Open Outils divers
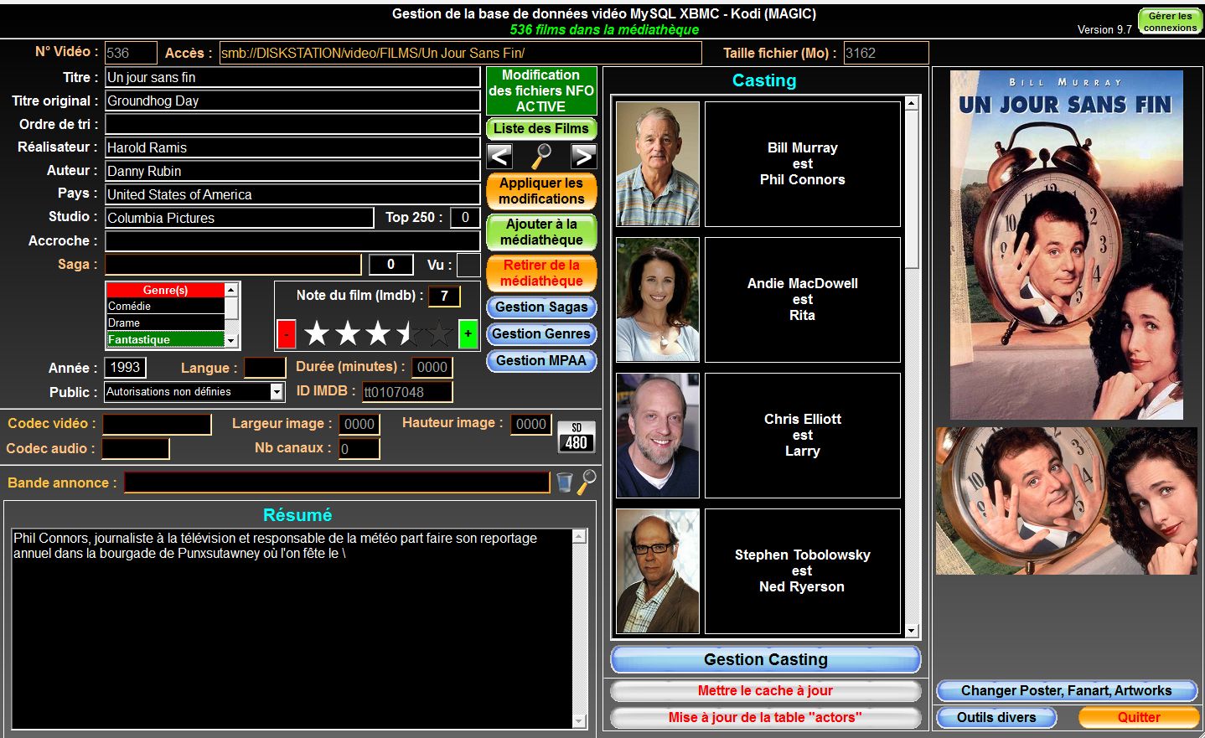The height and width of the screenshot is (738, 1205). coord(996,717)
